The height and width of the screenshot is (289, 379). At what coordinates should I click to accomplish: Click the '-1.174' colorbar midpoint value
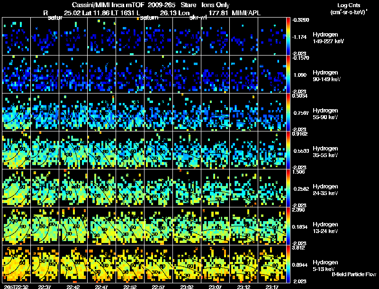299,37
